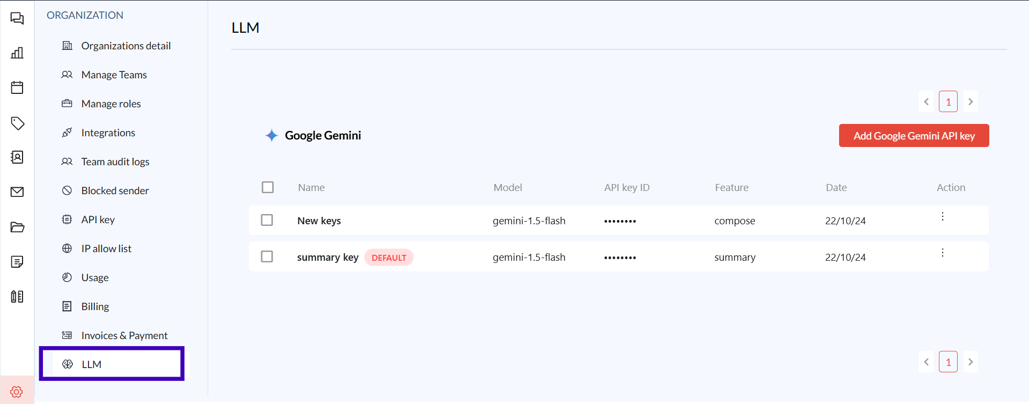Tick the select-all checkbox in table header
Image resolution: width=1029 pixels, height=404 pixels.
(x=268, y=187)
